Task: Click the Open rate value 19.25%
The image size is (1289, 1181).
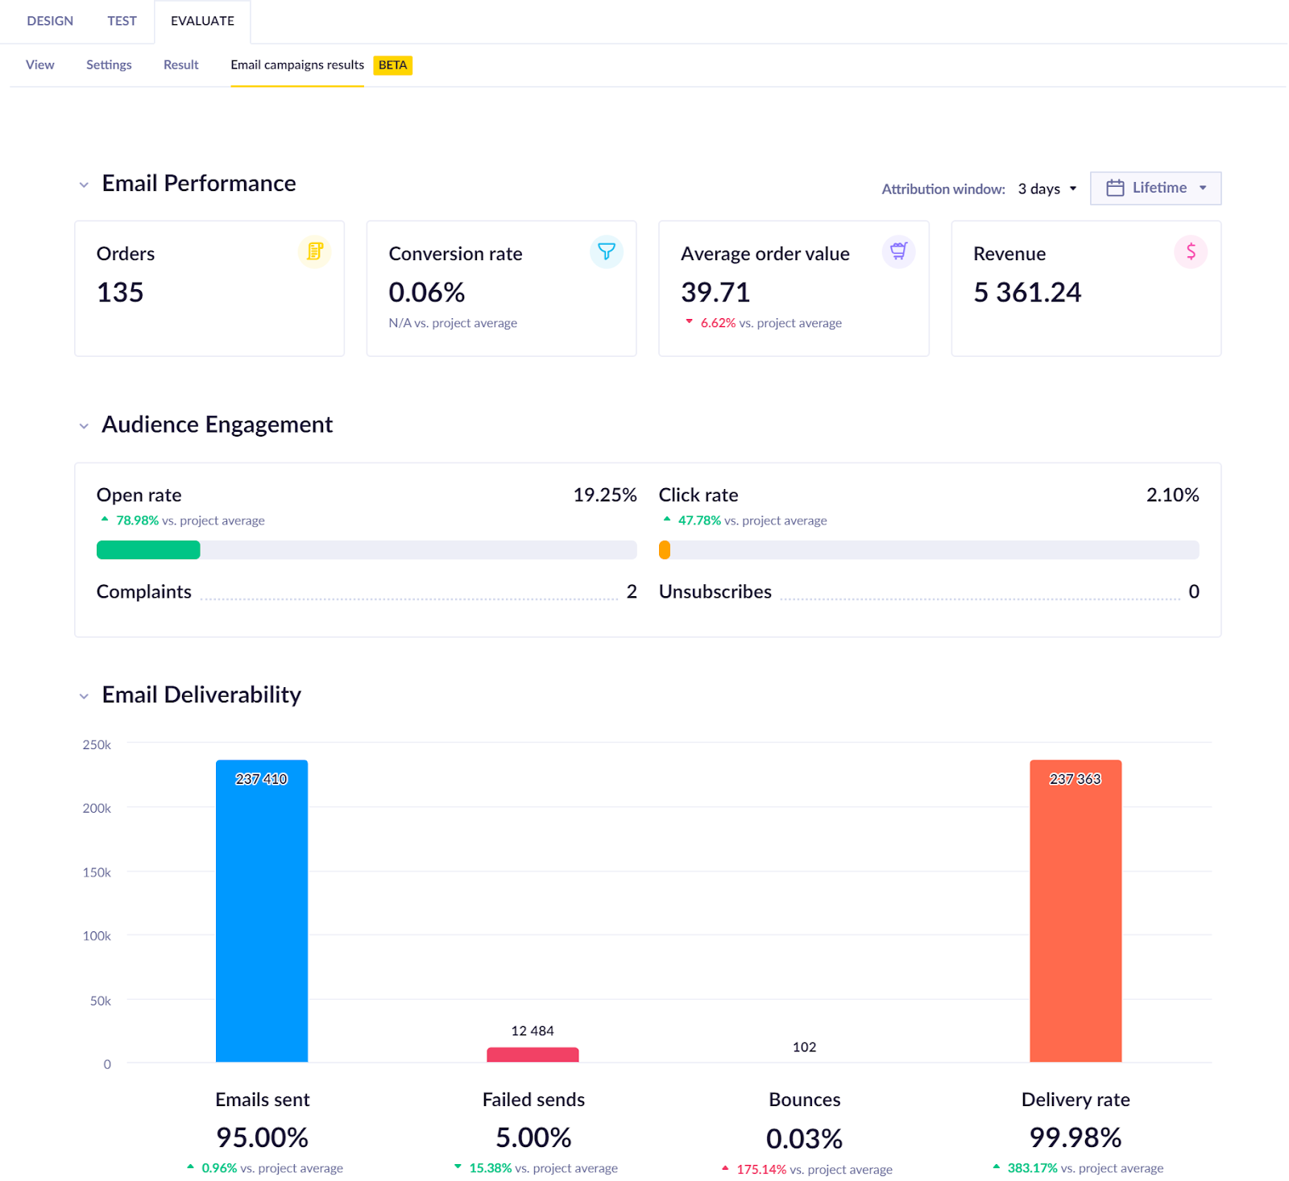Action: tap(605, 495)
